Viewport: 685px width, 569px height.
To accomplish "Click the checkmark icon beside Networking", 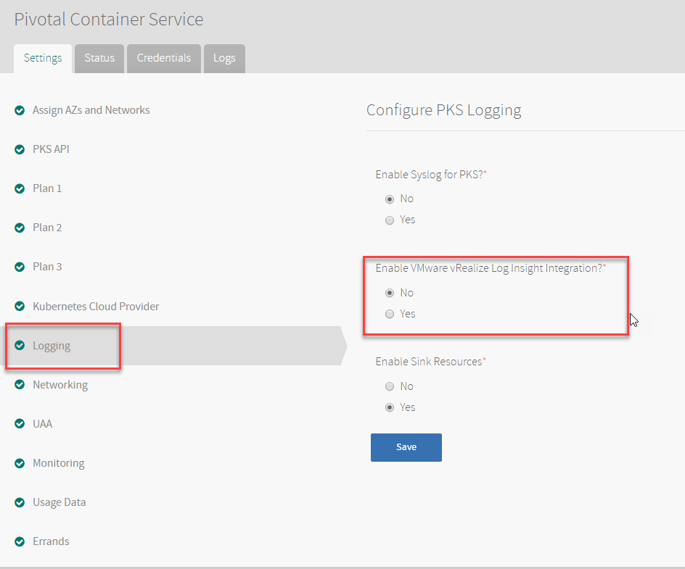I will (20, 384).
